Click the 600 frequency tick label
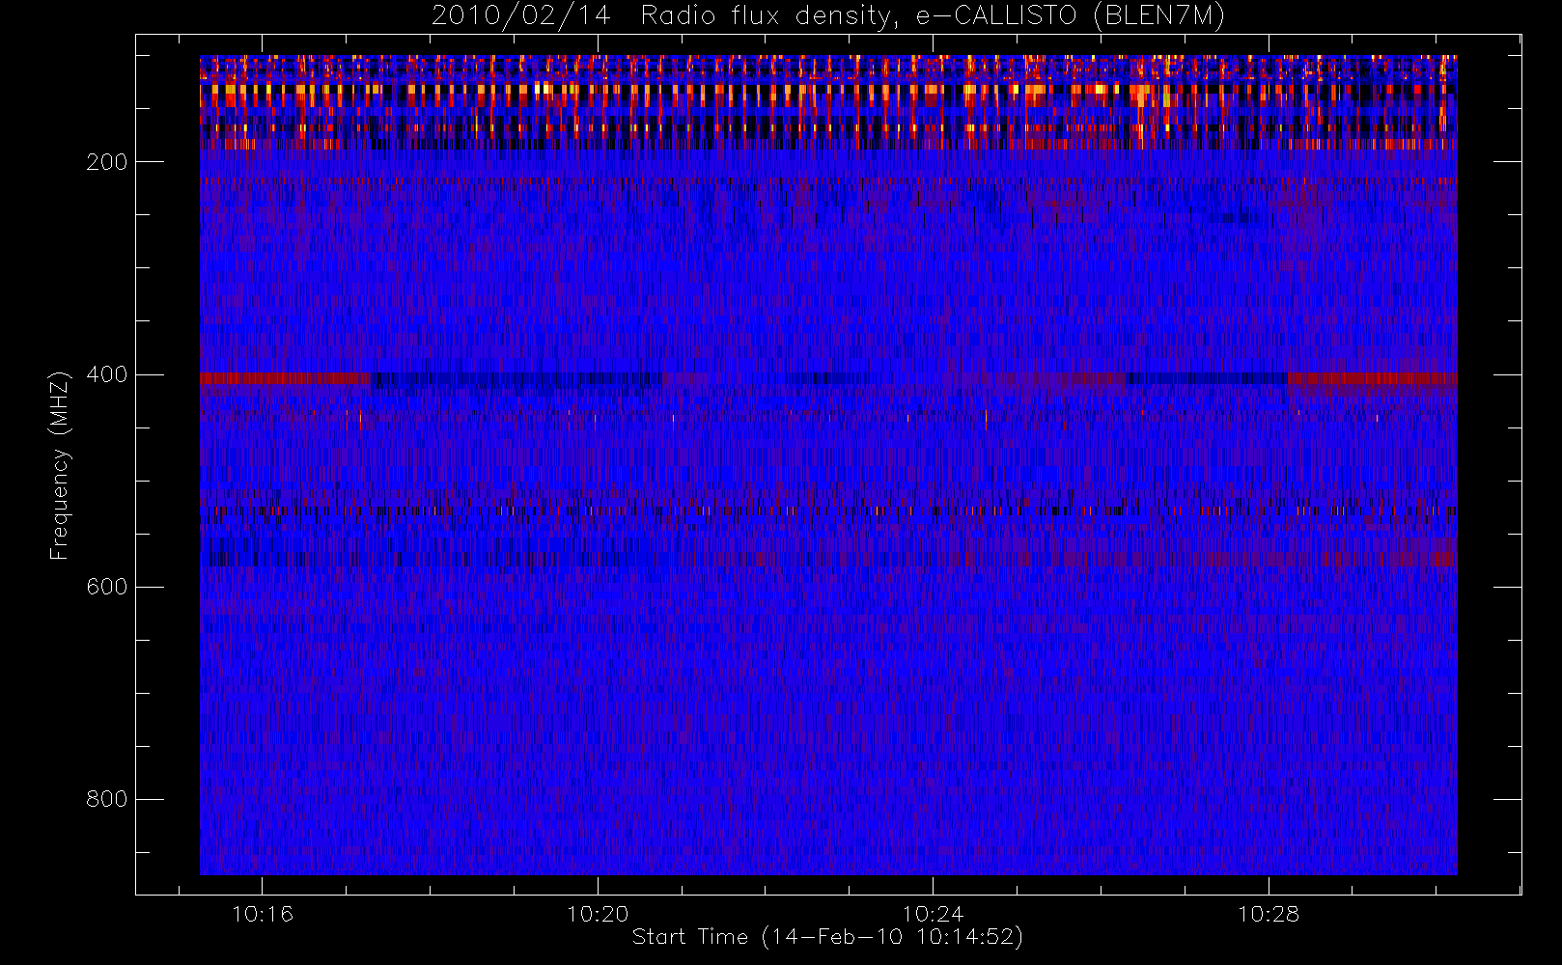 click(106, 587)
